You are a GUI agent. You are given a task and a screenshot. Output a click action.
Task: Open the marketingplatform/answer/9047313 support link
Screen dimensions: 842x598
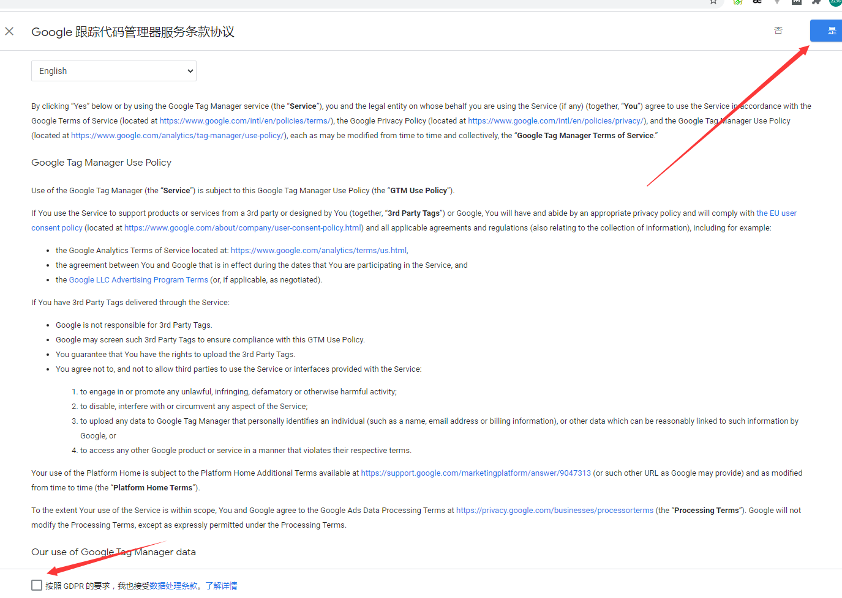tap(476, 473)
